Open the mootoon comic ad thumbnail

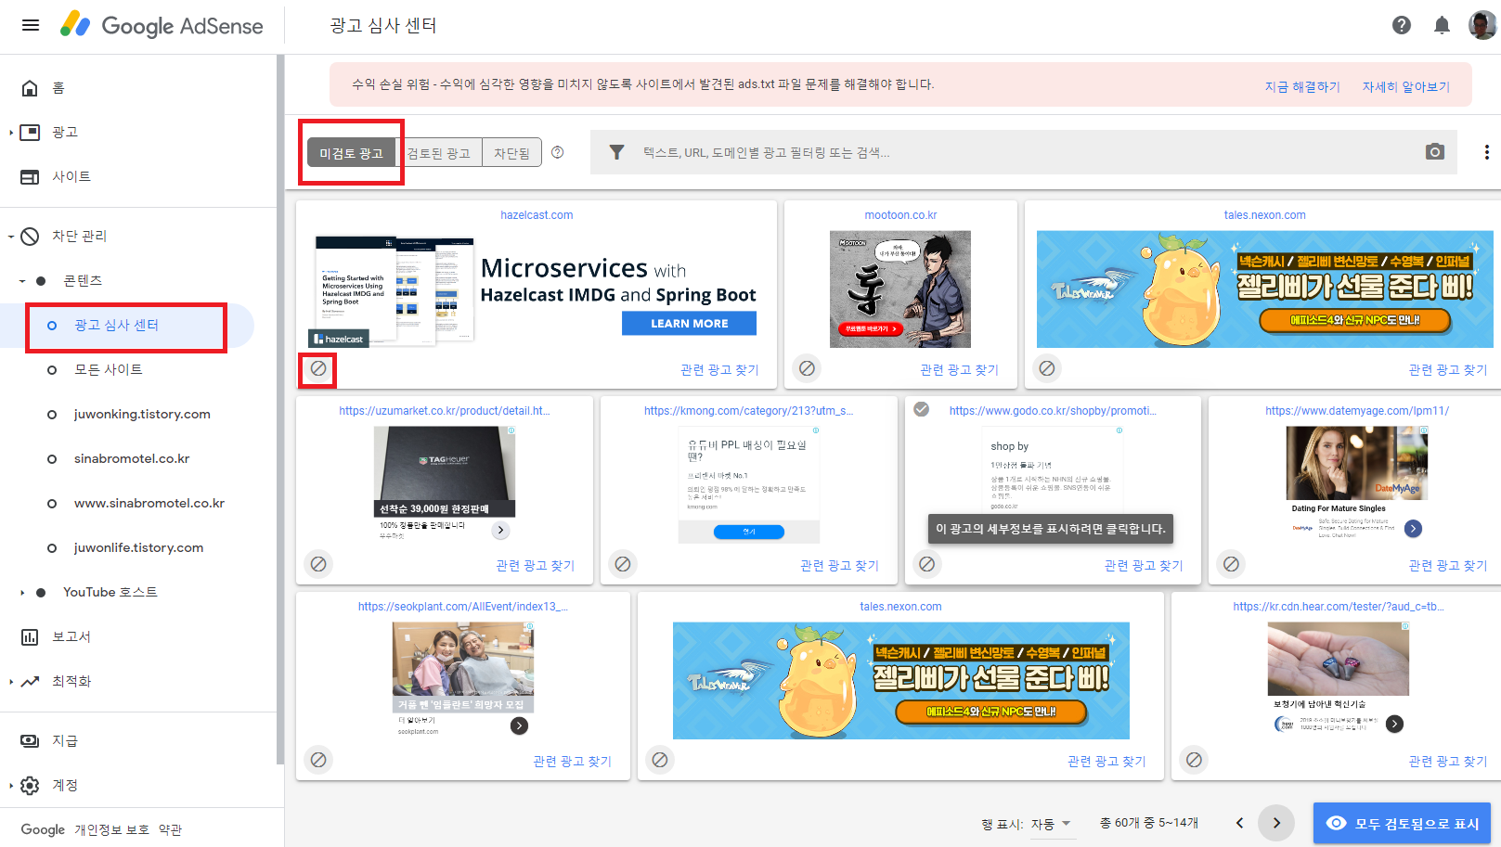(900, 289)
